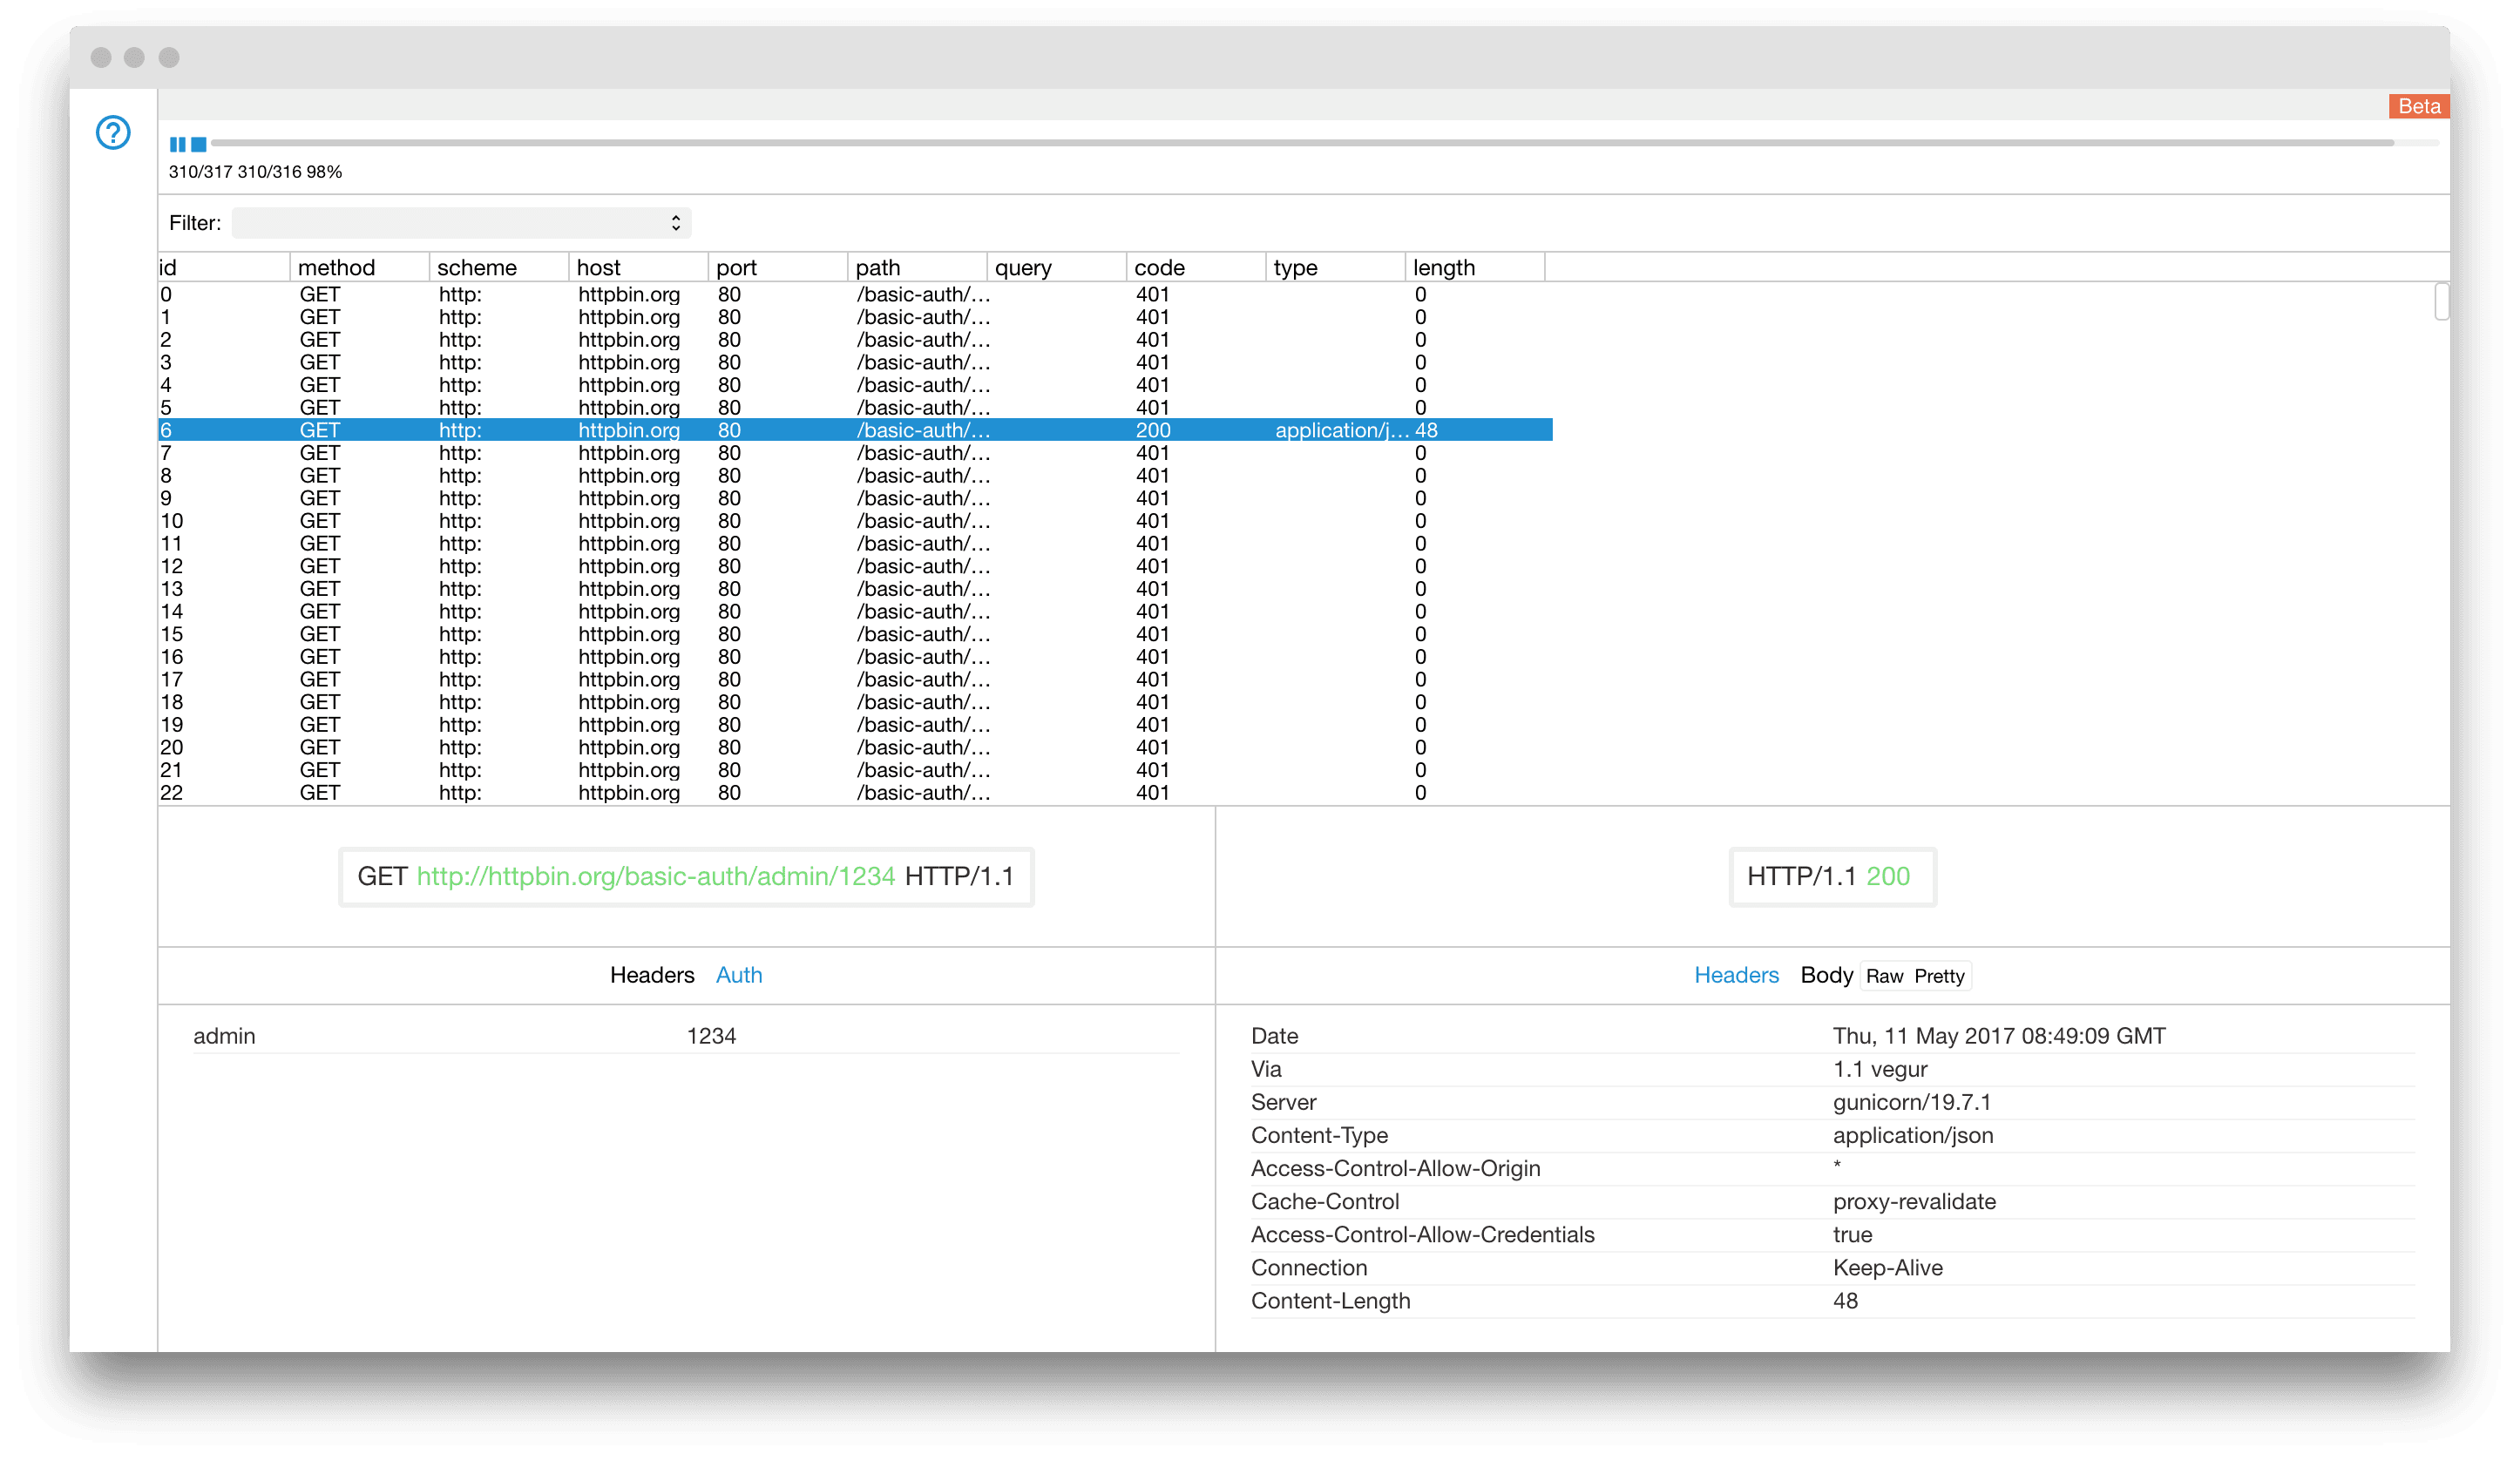Select highlighted row 6 with code 200
Viewport: 2520px width, 1474px height.
(x=855, y=430)
